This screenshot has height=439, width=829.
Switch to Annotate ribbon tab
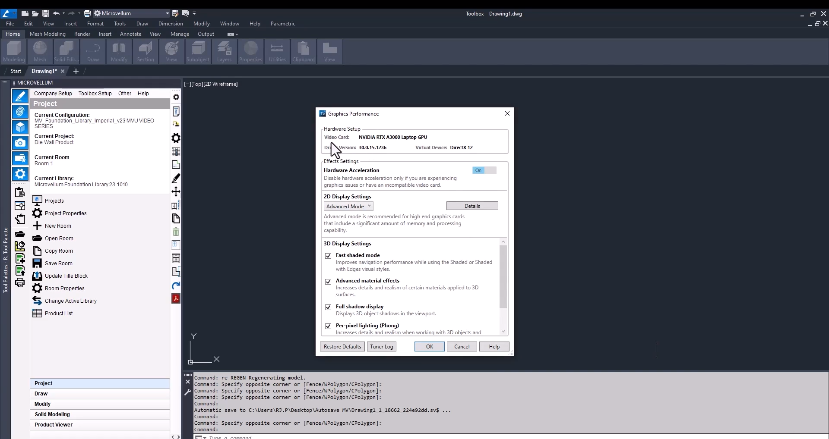coord(130,34)
